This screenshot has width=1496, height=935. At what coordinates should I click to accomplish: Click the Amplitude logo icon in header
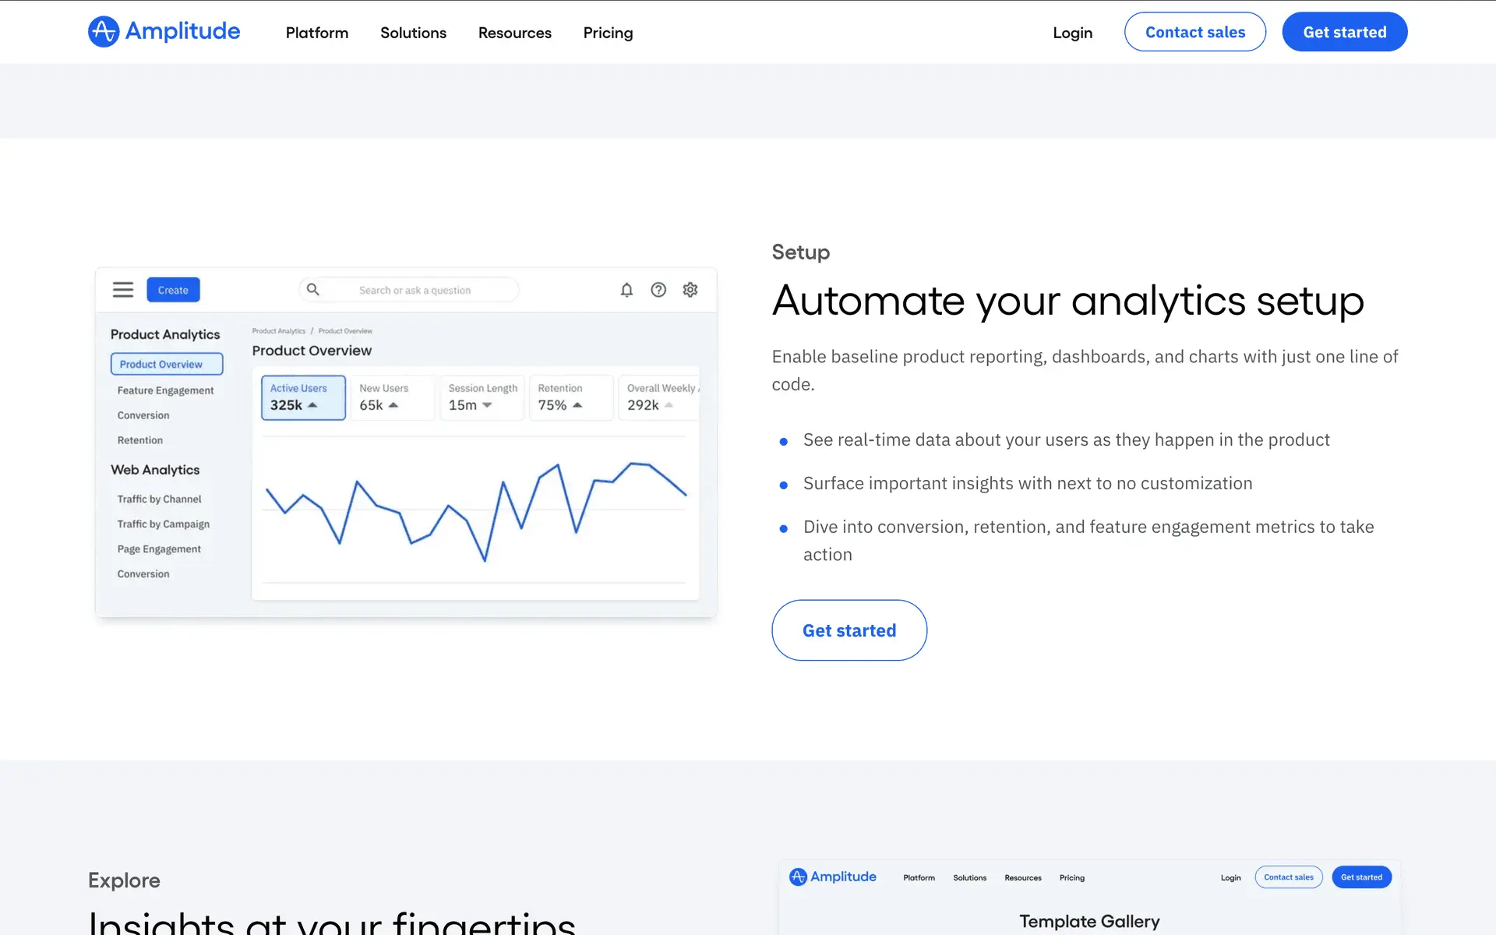pyautogui.click(x=104, y=32)
